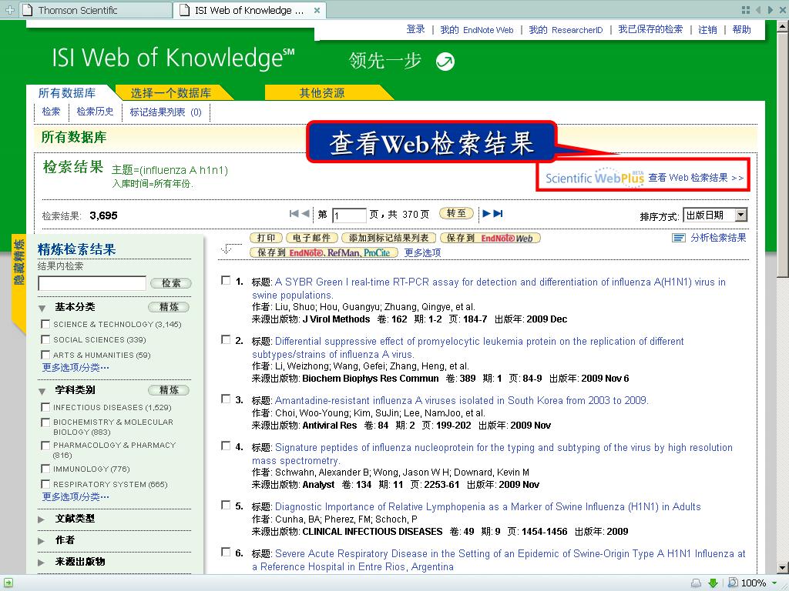
Task: Tick the checkbox for result 5
Action: [226, 505]
